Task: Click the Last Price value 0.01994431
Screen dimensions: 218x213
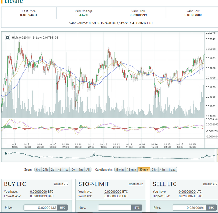Action: (29, 15)
